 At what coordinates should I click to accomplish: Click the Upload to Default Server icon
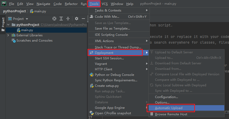tap(152, 52)
